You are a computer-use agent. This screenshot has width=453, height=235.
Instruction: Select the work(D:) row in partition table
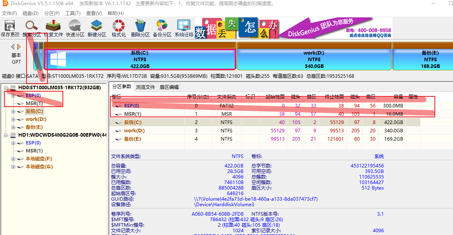(x=264, y=131)
